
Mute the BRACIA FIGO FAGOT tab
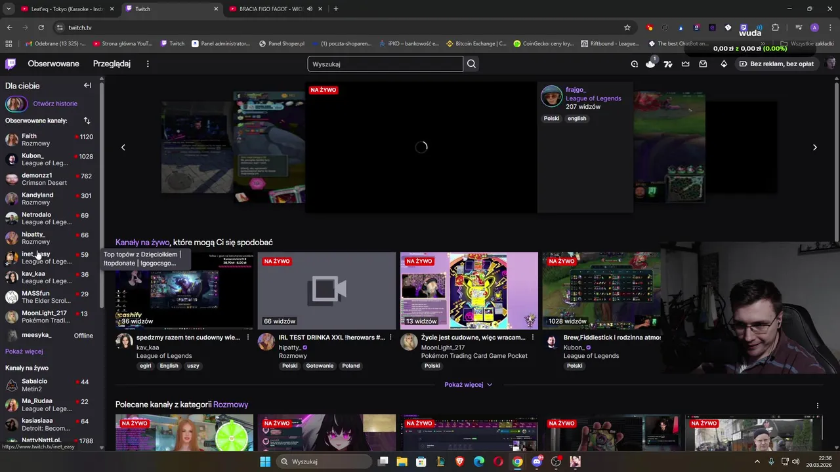[x=310, y=9]
